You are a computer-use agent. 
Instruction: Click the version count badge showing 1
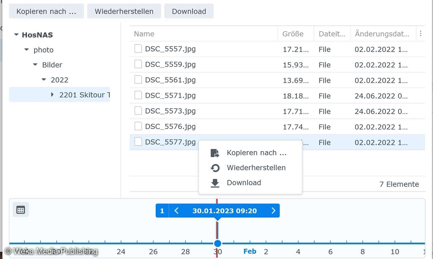point(162,211)
